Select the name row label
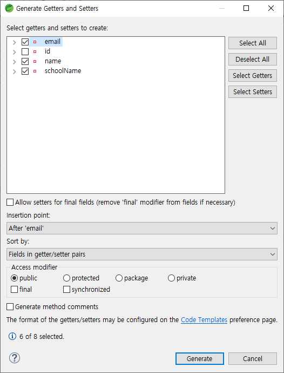Screen dimensions: 284x373 (x=53, y=61)
